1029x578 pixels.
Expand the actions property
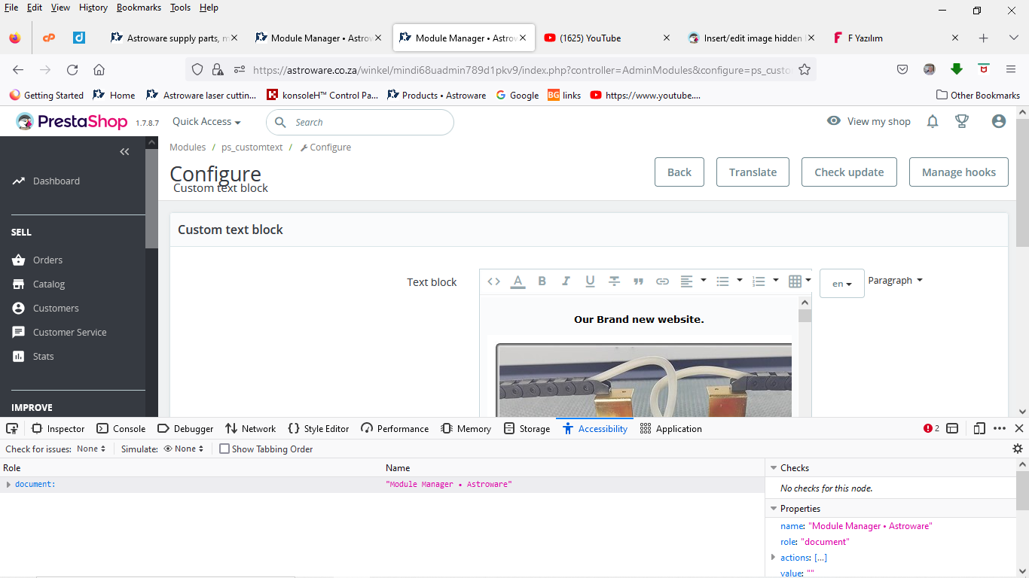click(774, 557)
